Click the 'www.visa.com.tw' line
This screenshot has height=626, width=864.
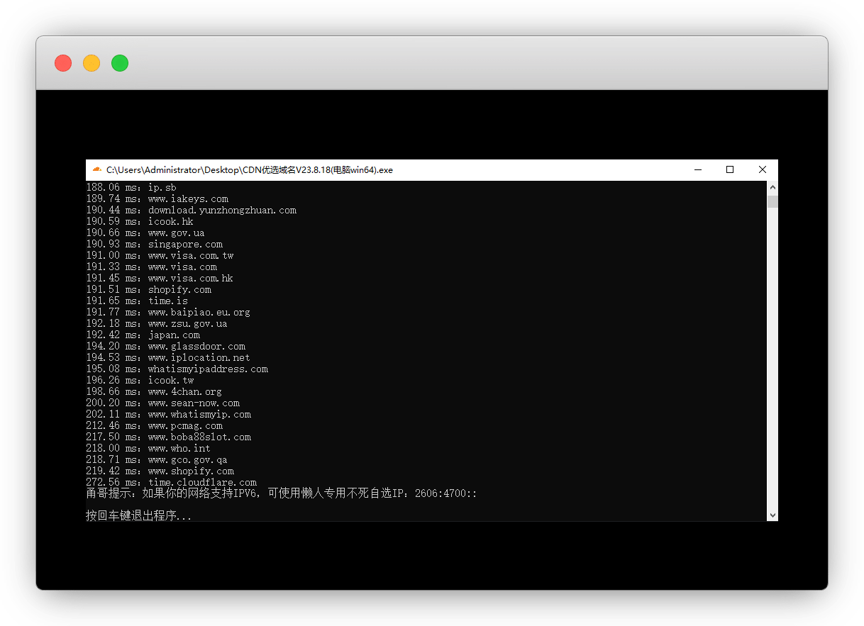point(160,255)
